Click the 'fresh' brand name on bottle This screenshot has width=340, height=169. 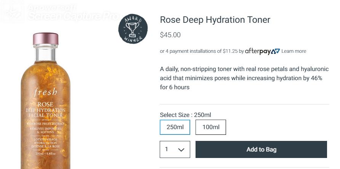[x=46, y=92]
